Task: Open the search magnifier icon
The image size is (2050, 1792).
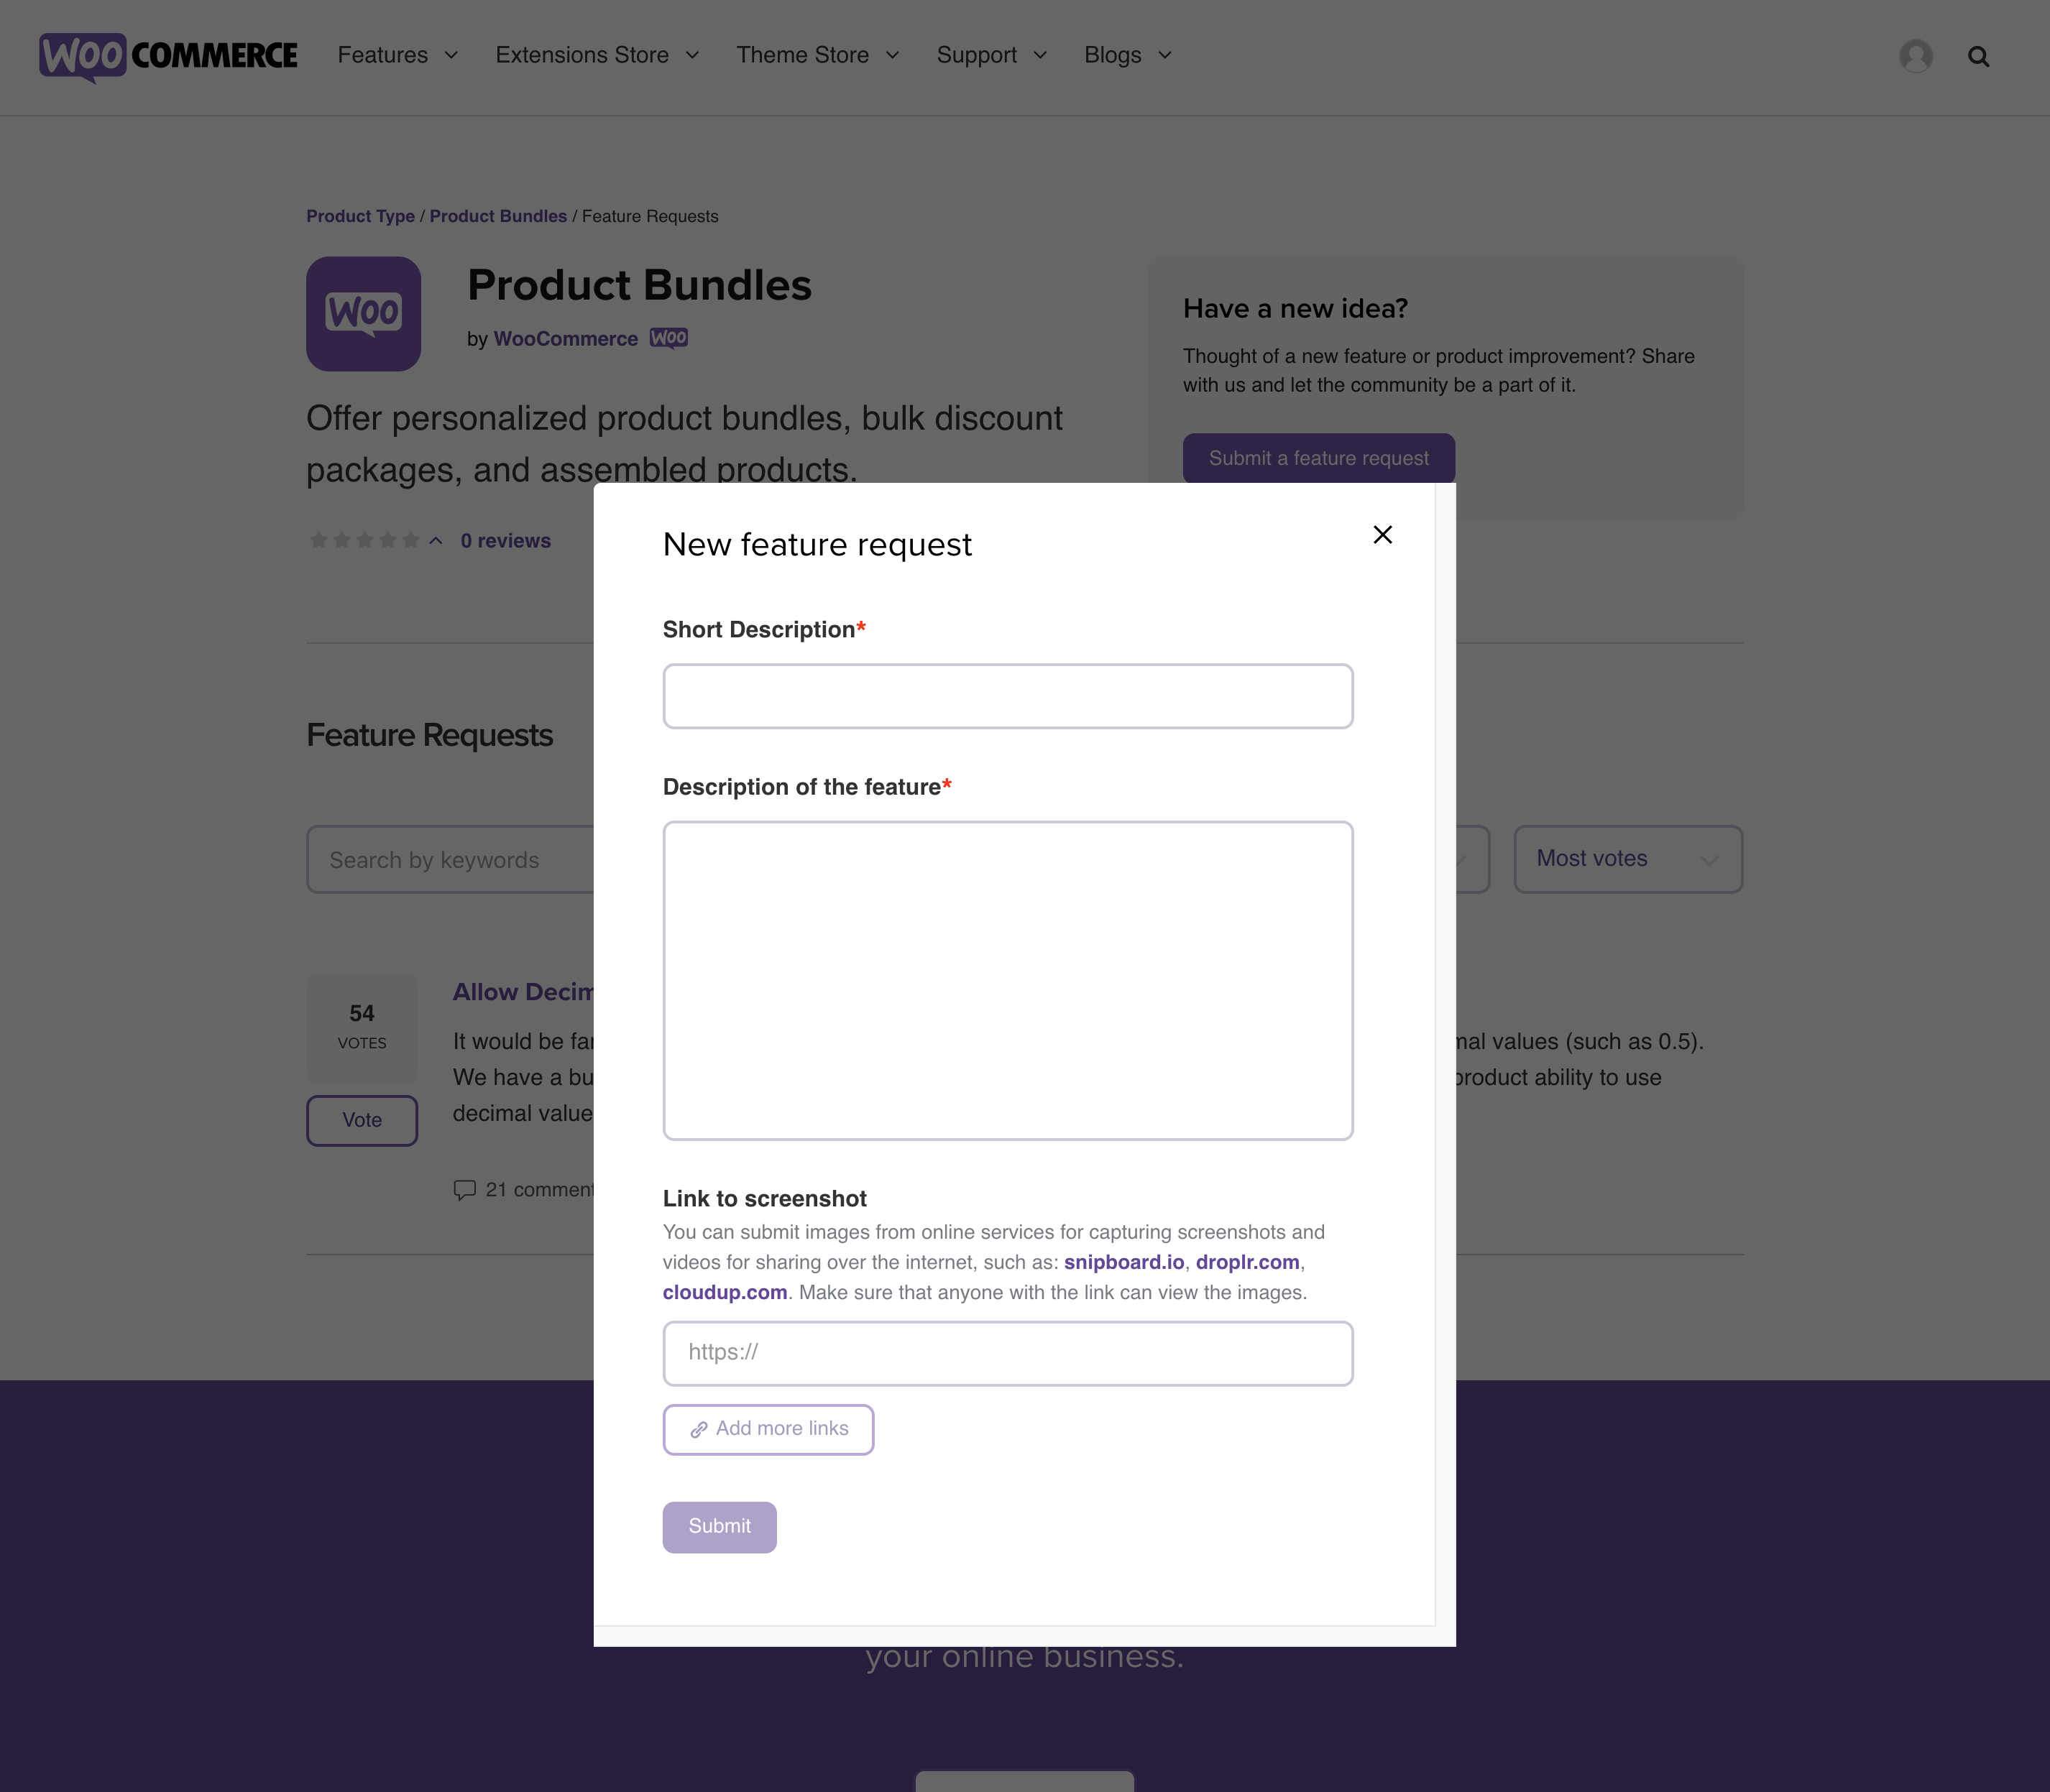Action: (x=1978, y=57)
